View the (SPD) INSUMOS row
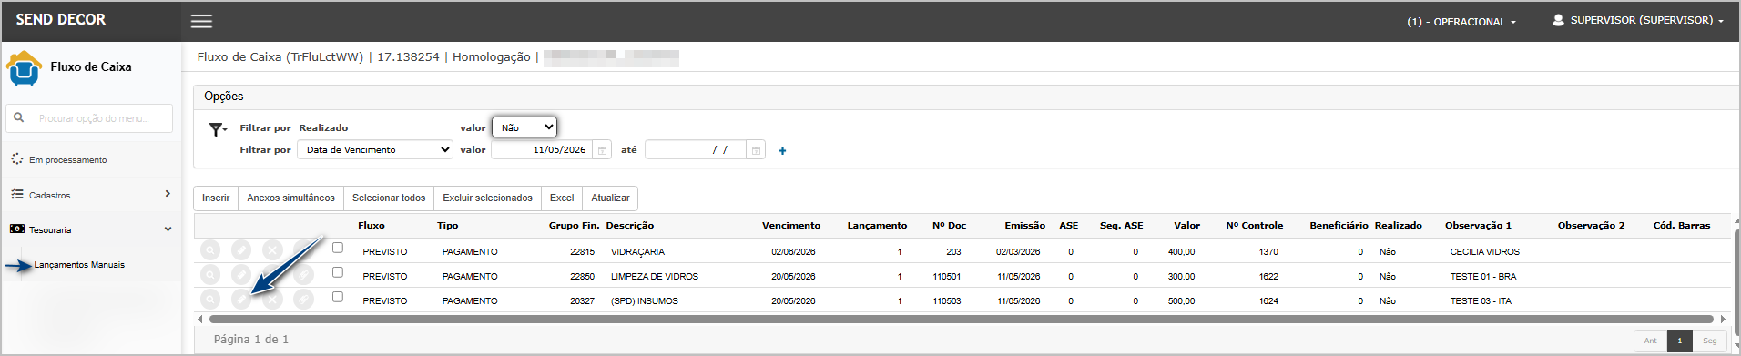The width and height of the screenshot is (1741, 356). pos(210,299)
